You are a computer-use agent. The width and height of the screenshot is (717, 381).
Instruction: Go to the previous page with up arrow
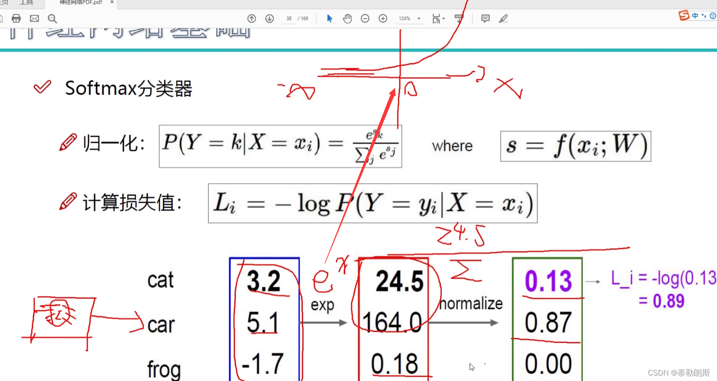pos(251,19)
